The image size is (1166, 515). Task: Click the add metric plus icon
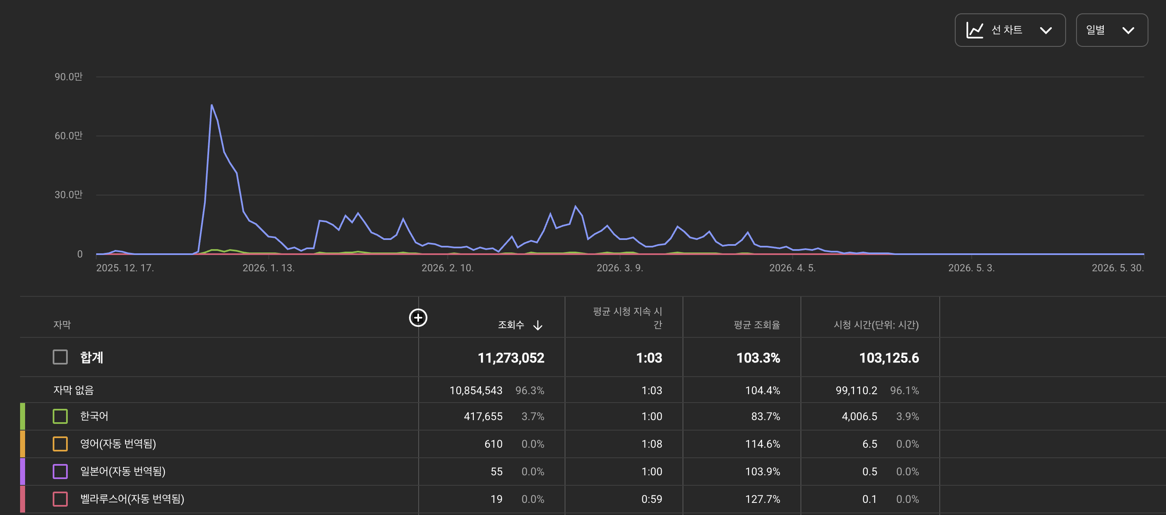418,318
